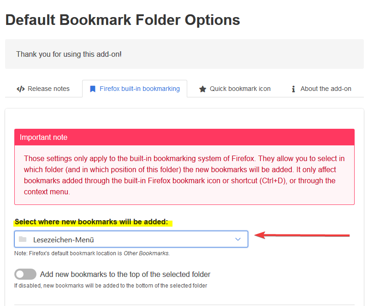The width and height of the screenshot is (374, 306).
Task: Click the 'If disabled' helper text under the toggle
Action: click(x=111, y=286)
